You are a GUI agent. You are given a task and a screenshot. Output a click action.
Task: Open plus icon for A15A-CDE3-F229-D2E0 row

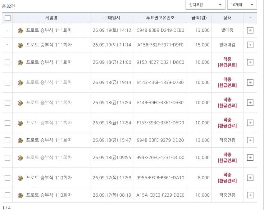[250, 195]
